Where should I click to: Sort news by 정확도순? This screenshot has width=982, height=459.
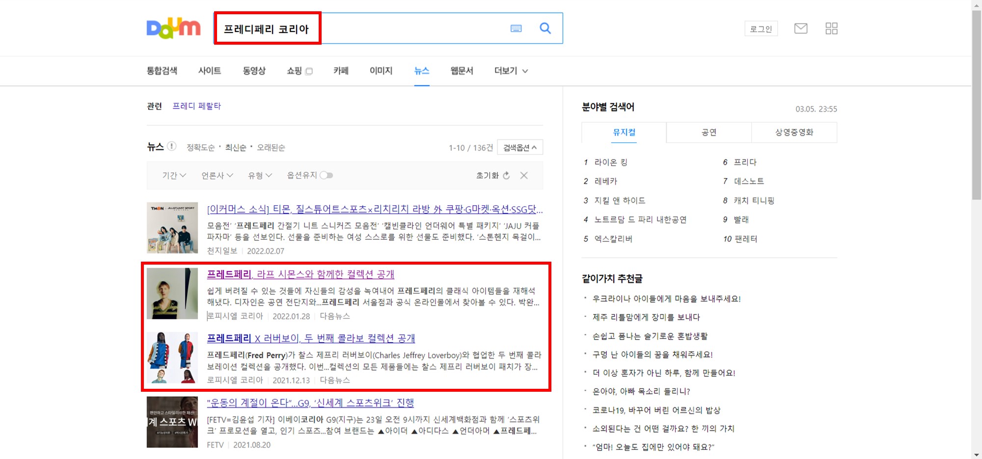(200, 148)
